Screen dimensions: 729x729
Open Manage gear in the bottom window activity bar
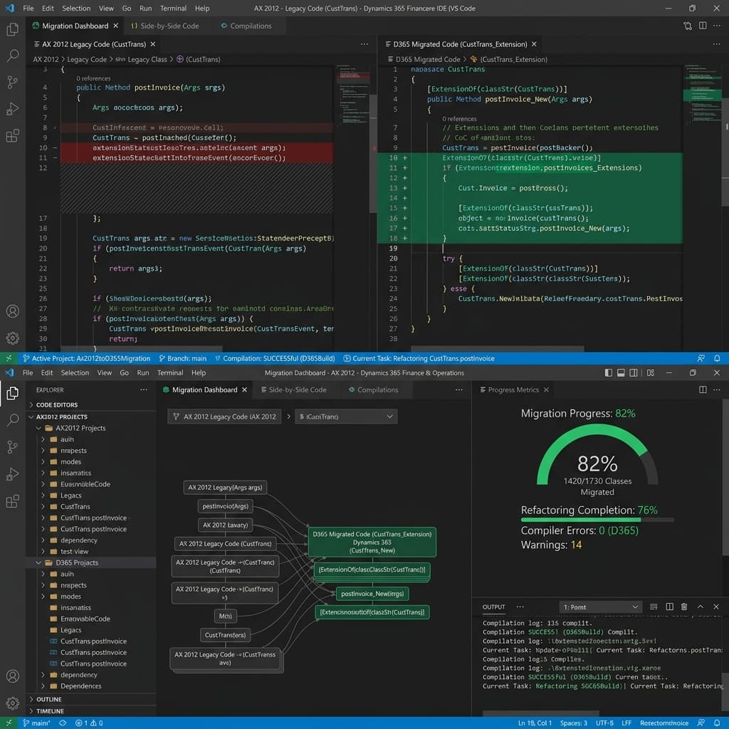13,703
